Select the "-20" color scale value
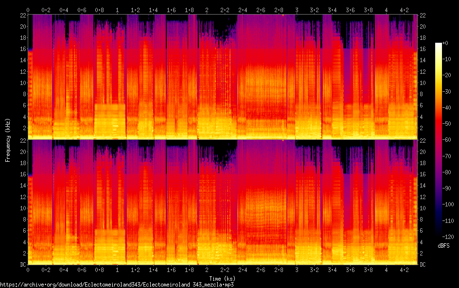The width and height of the screenshot is (459, 288). click(x=447, y=75)
